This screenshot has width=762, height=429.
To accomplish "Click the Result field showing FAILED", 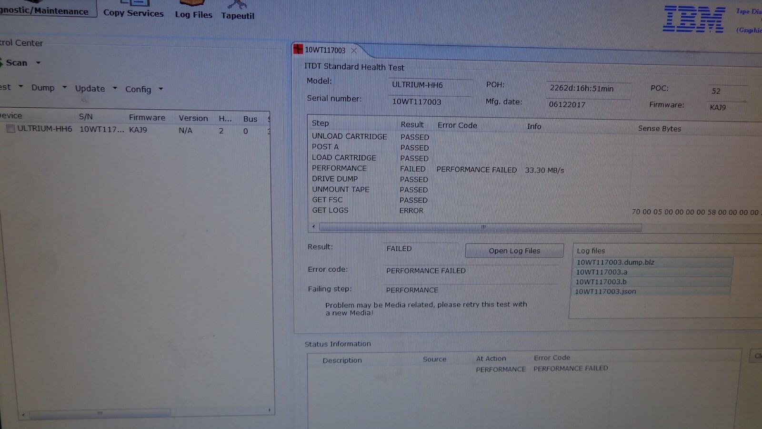I will (x=421, y=248).
